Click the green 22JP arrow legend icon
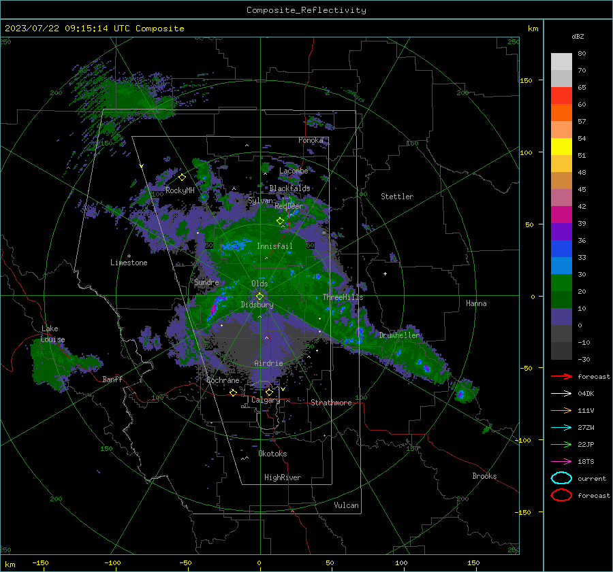This screenshot has width=613, height=572. tap(561, 444)
